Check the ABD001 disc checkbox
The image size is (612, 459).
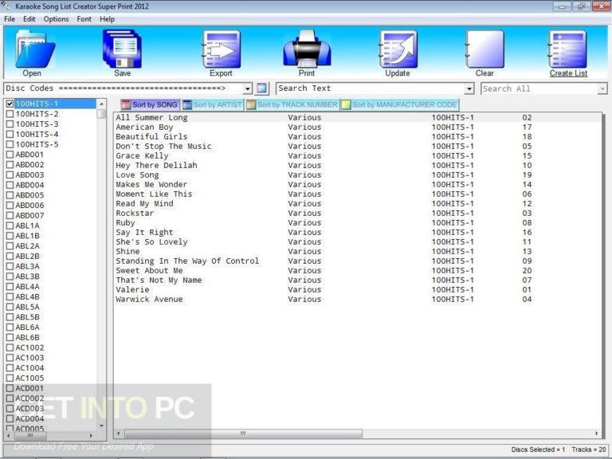point(10,155)
